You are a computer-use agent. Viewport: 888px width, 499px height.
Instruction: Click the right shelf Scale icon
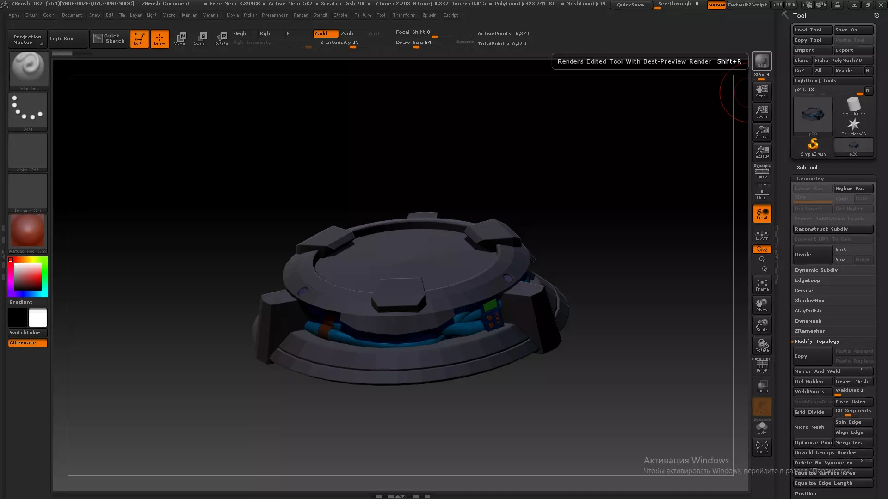click(x=762, y=325)
